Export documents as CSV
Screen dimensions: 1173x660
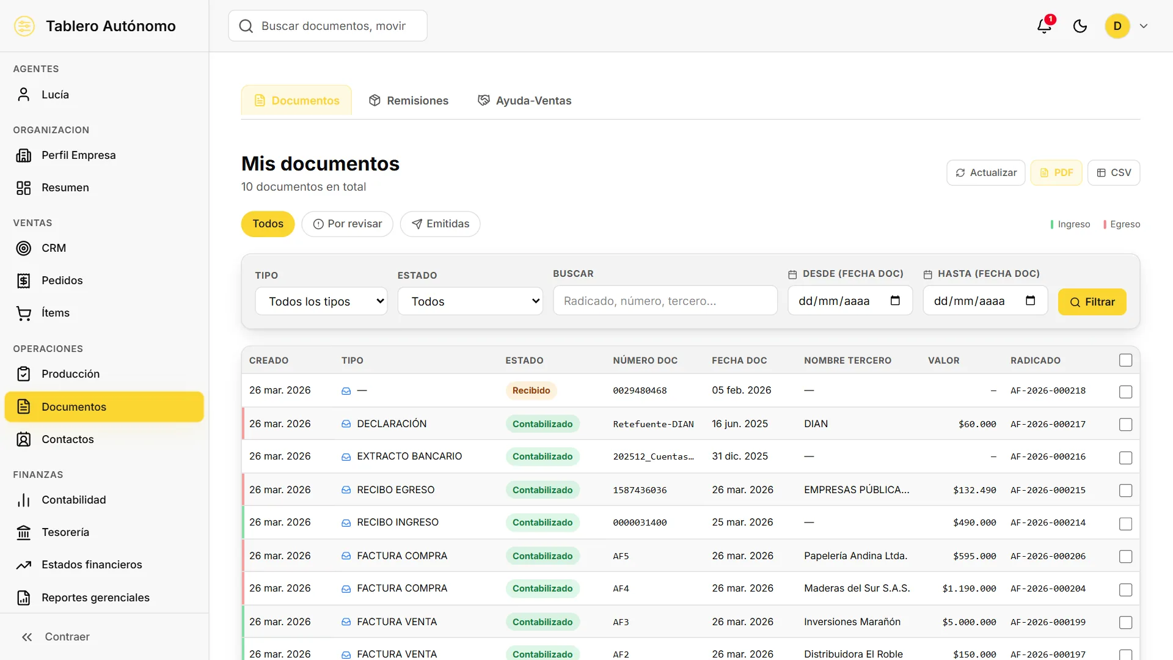tap(1114, 172)
